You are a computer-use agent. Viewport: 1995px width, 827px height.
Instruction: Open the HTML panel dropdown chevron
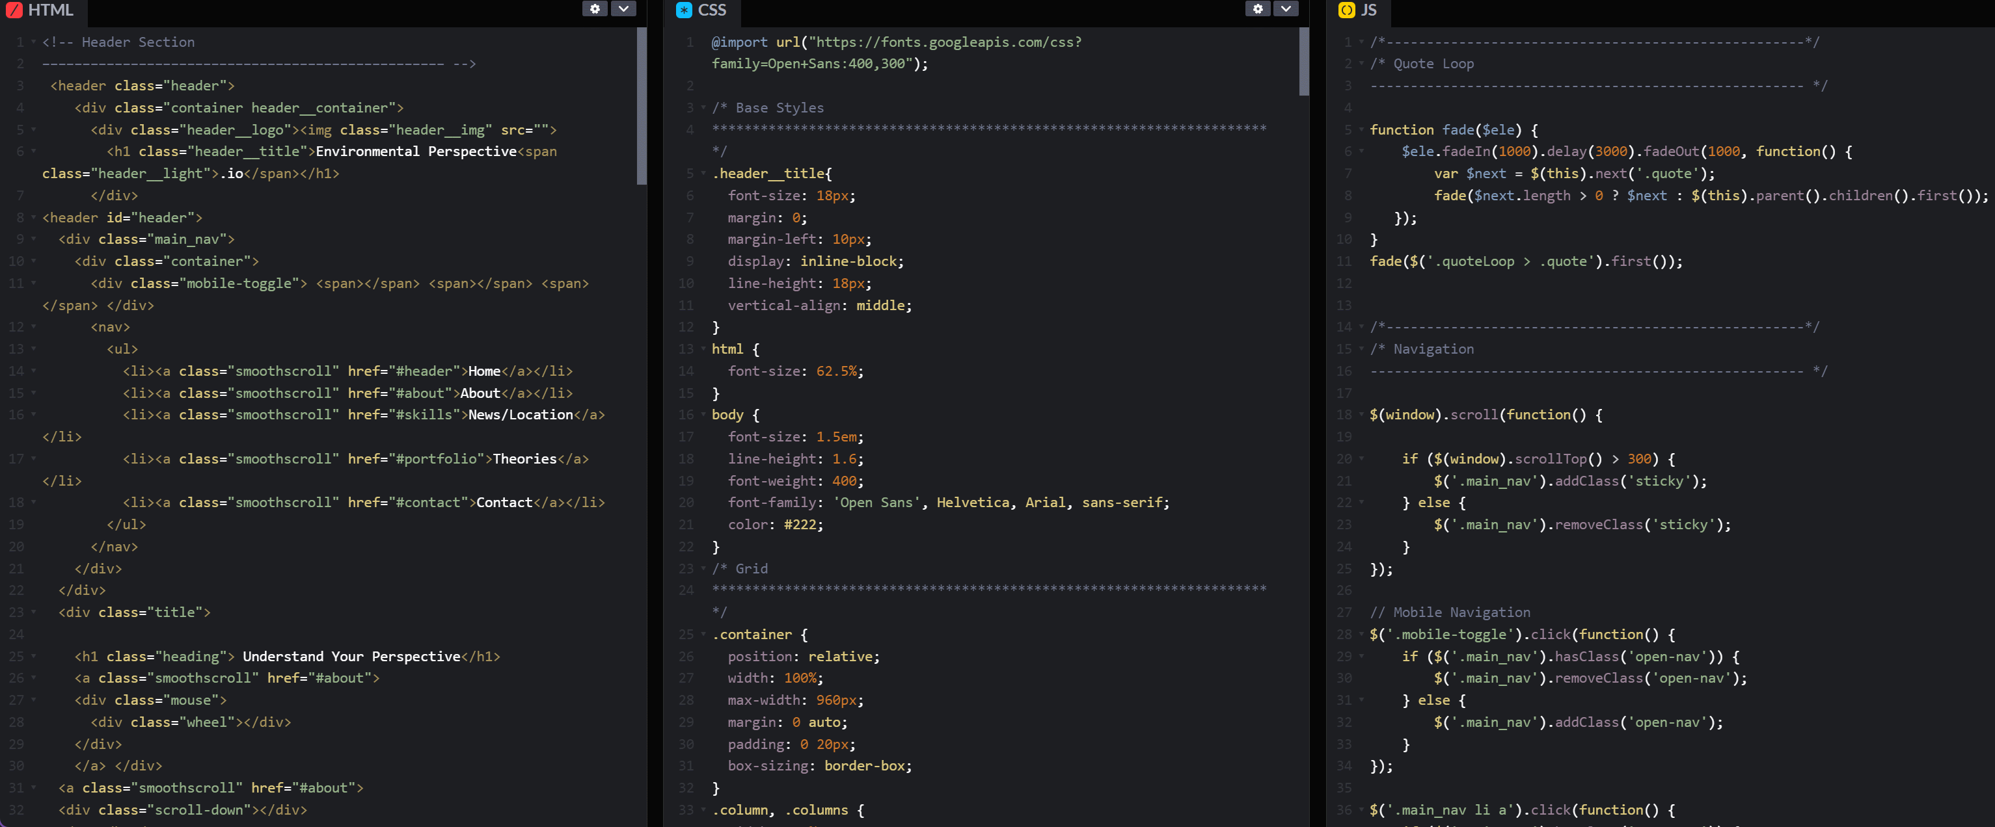(623, 8)
